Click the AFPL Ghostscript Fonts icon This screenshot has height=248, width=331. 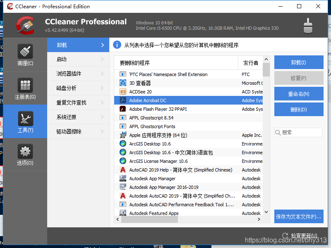tap(123, 126)
